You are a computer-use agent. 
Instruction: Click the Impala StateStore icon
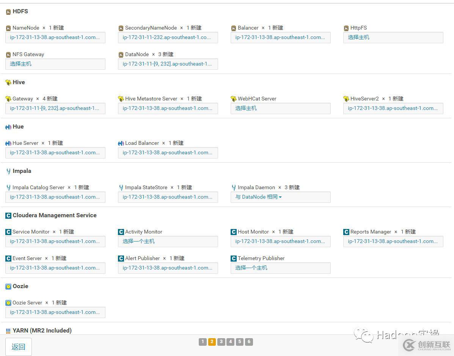tap(121, 188)
